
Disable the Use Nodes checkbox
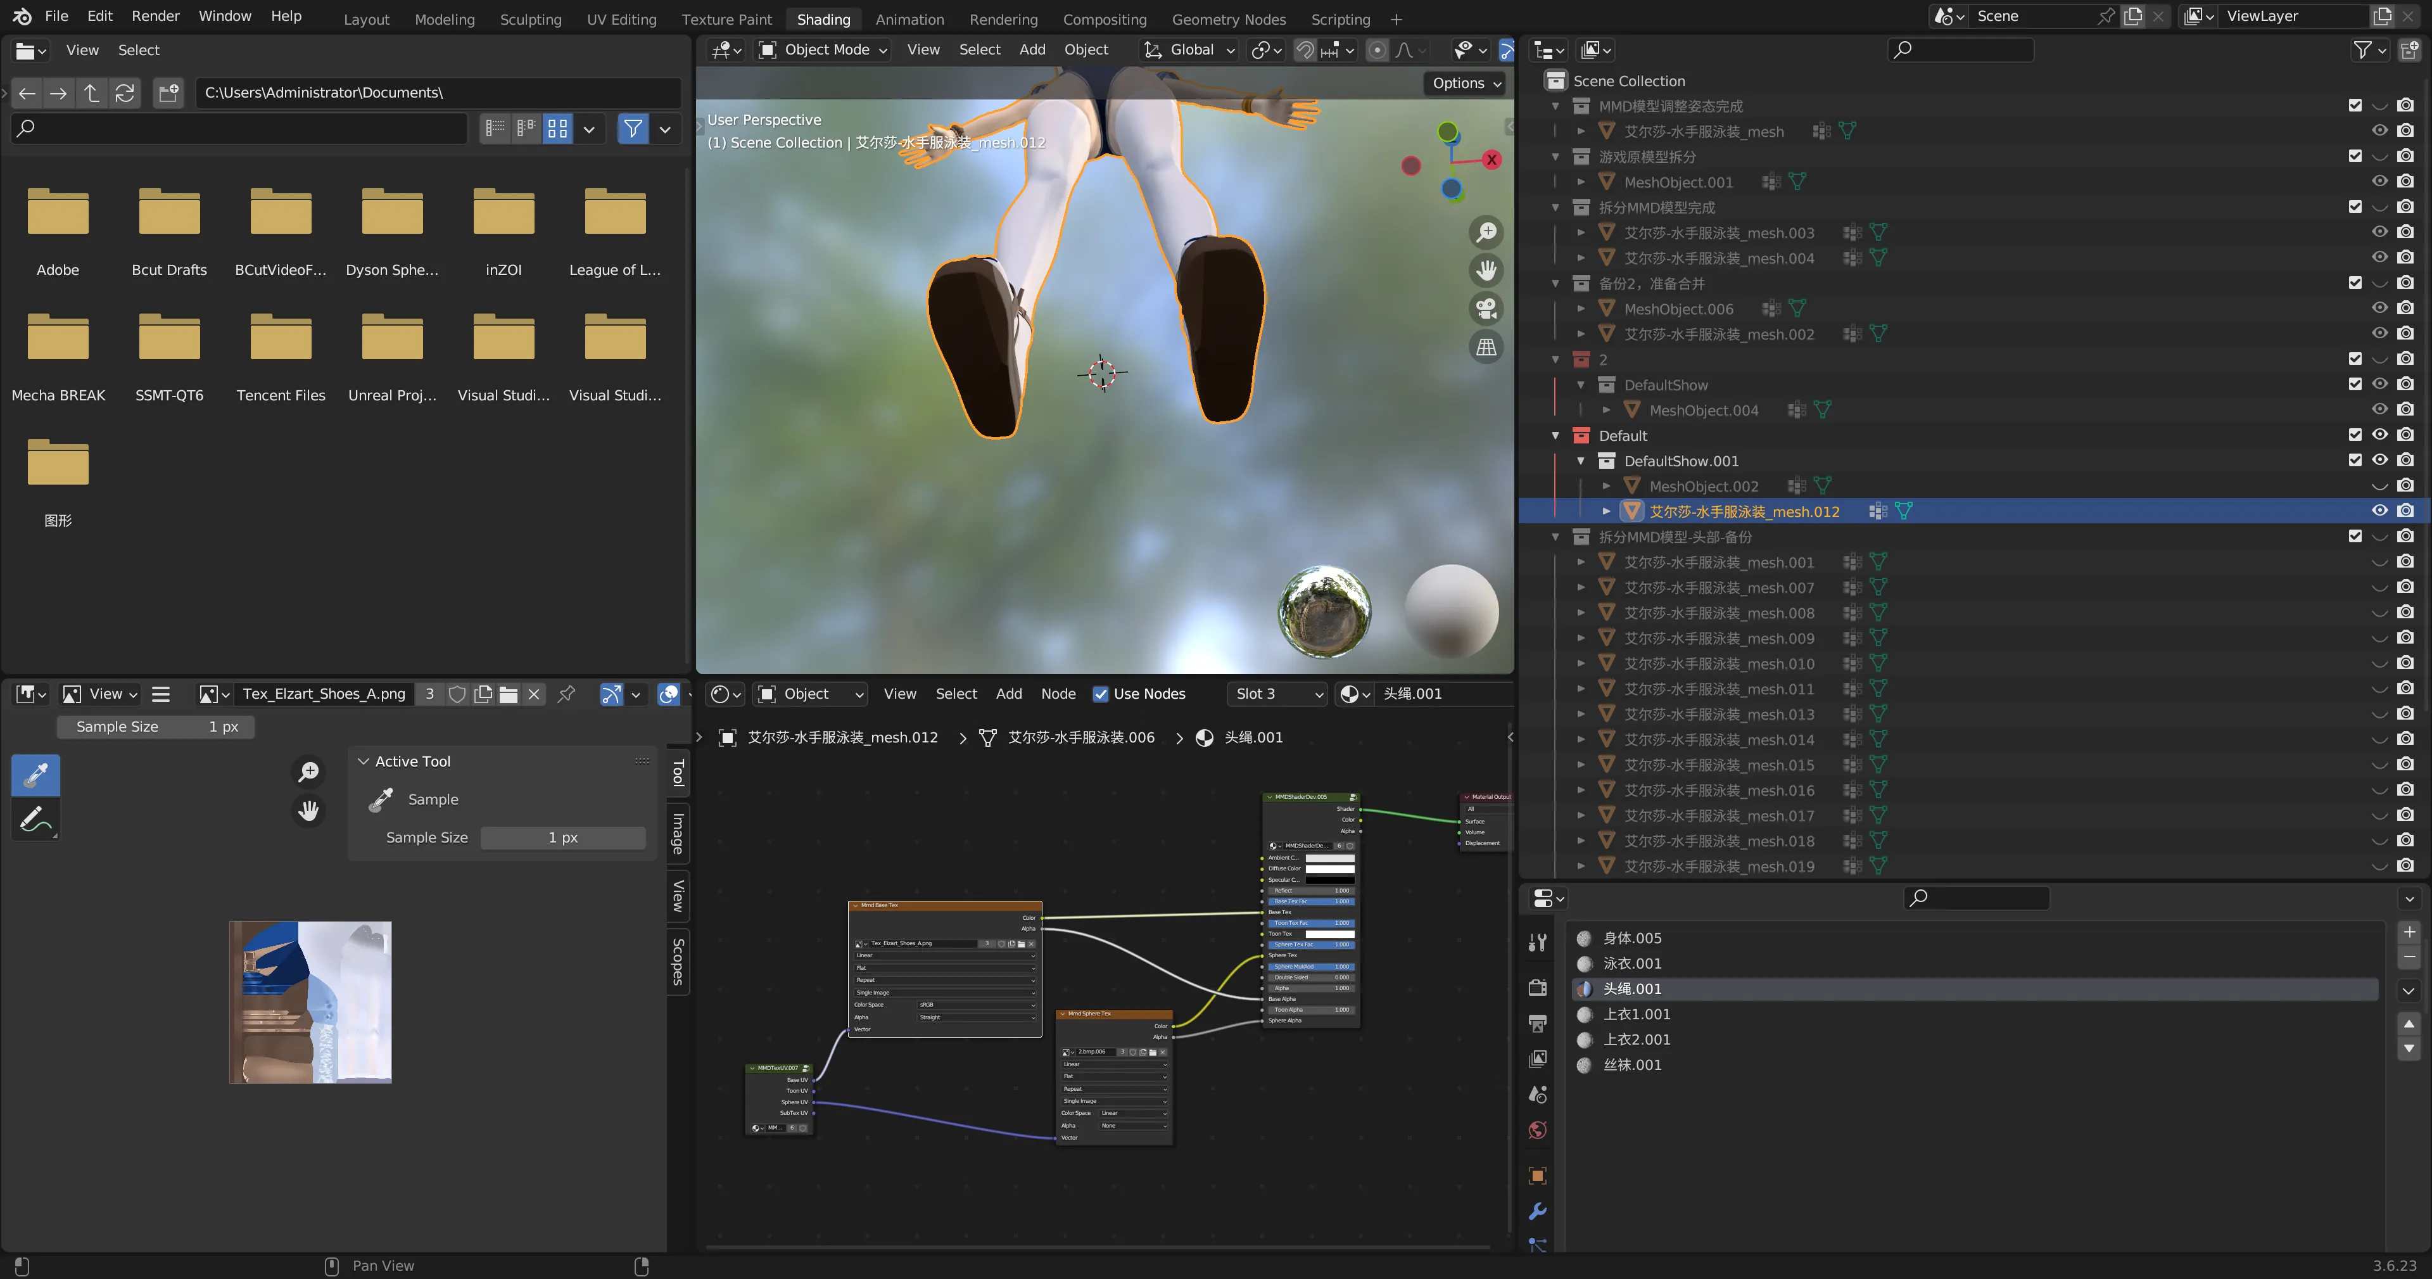click(1100, 694)
